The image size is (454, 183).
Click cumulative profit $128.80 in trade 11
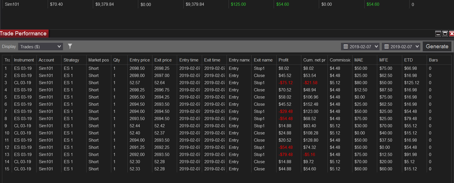(x=311, y=140)
